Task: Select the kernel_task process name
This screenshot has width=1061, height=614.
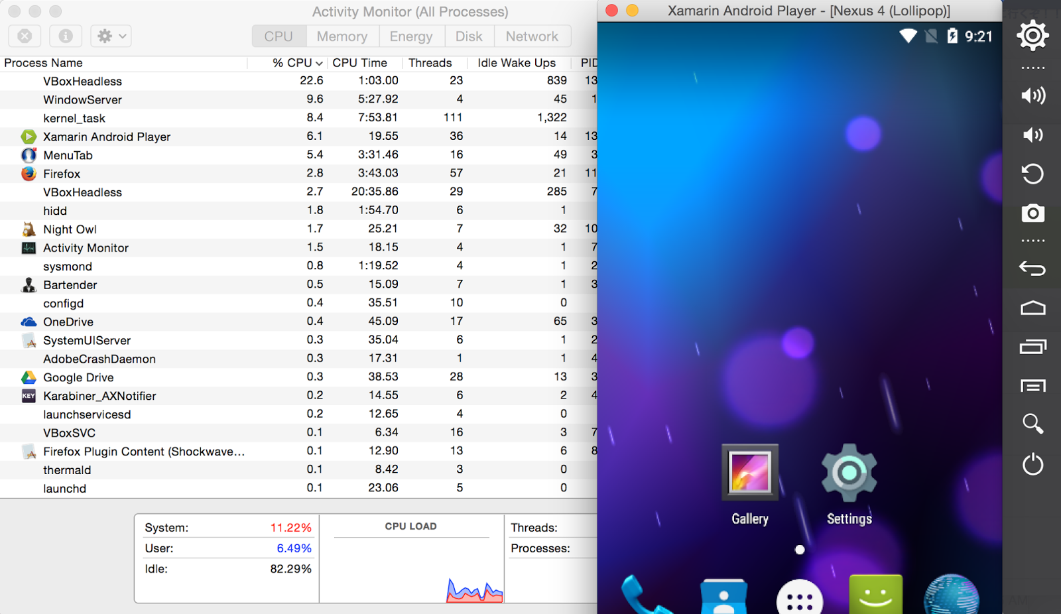Action: [x=74, y=119]
